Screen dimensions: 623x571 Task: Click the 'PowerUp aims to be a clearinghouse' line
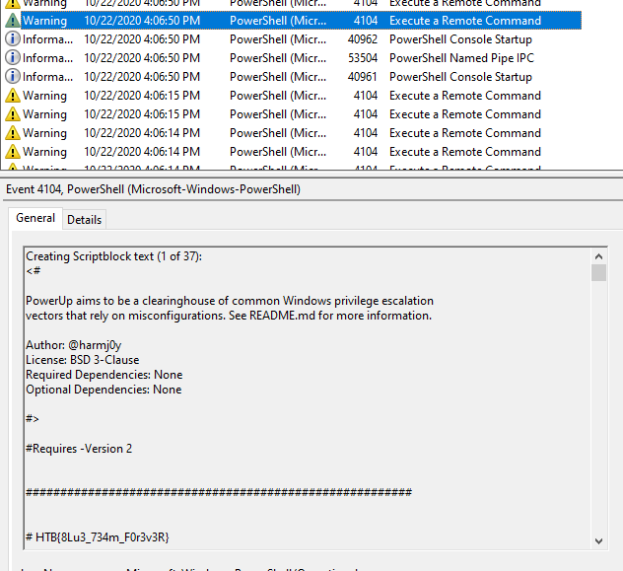tap(230, 301)
